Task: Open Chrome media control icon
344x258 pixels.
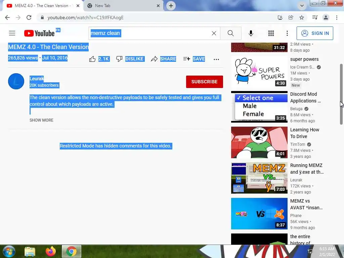Action: [315, 17]
